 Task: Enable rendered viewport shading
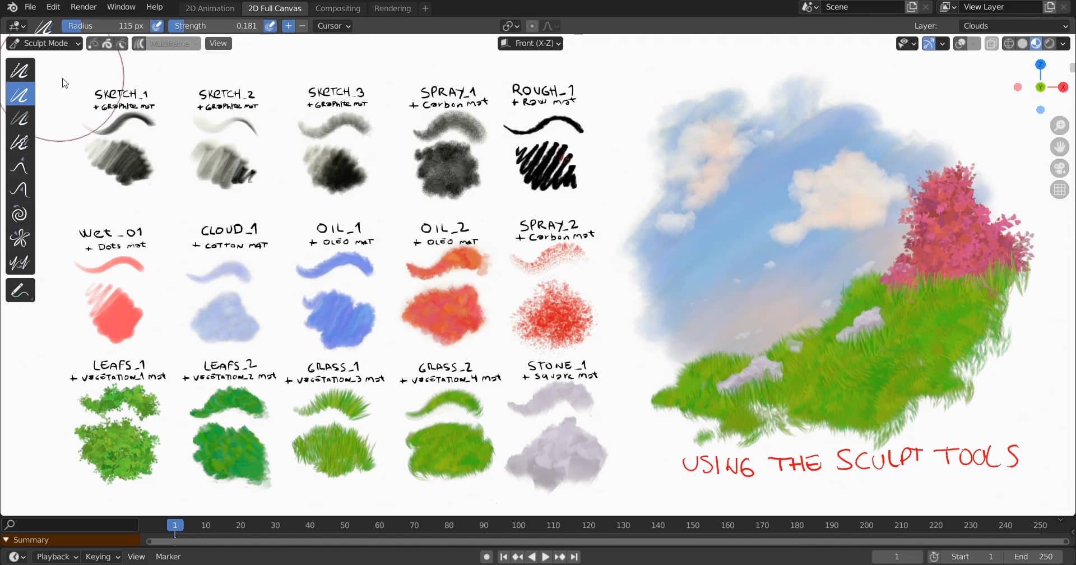click(1050, 43)
